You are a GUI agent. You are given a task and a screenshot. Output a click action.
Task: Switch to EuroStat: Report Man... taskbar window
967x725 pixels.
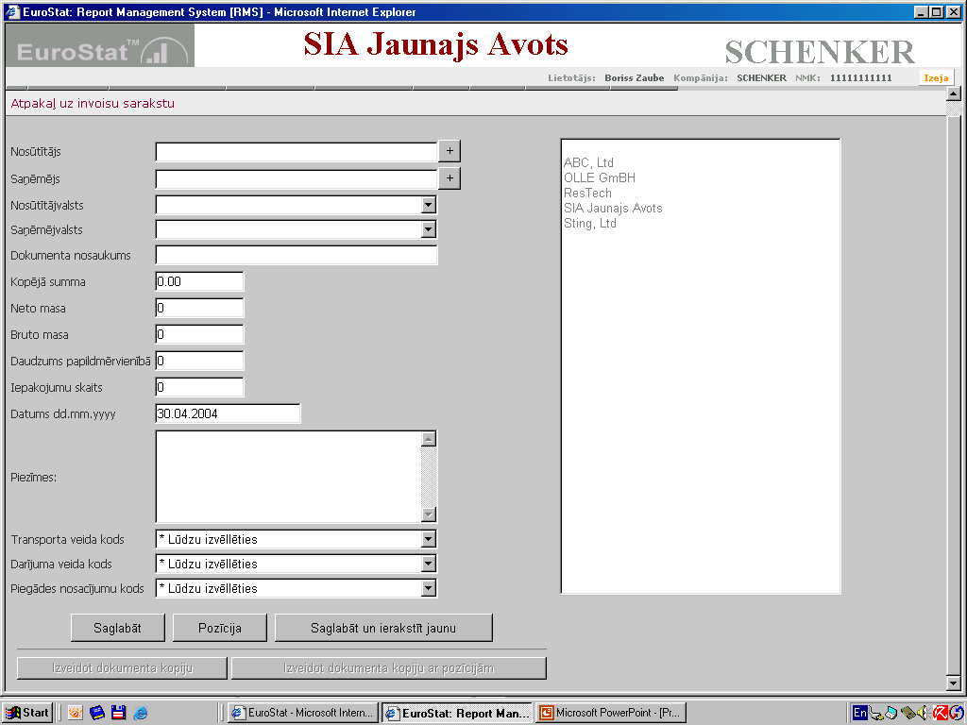pyautogui.click(x=457, y=713)
